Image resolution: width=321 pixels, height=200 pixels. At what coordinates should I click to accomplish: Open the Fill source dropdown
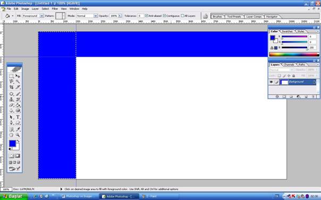coord(41,16)
